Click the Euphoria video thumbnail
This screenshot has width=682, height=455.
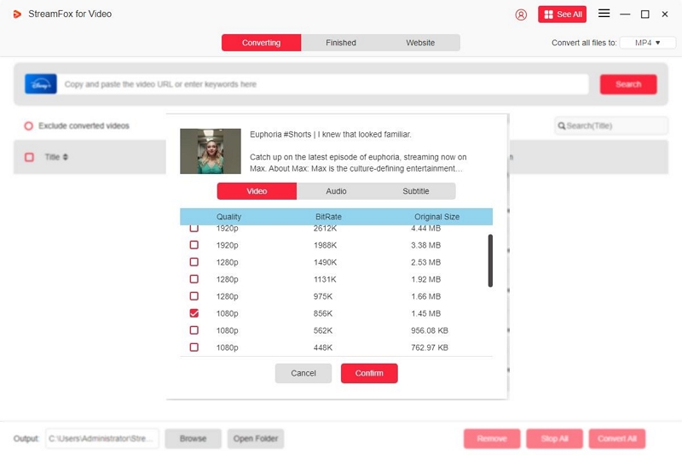(211, 151)
